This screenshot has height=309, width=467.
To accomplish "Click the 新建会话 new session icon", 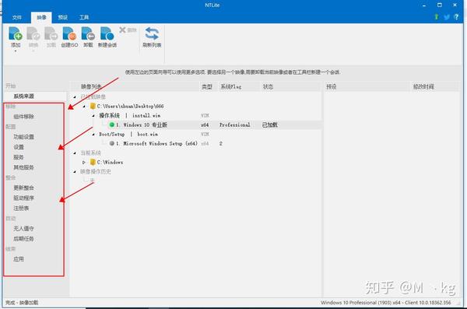I will tap(107, 33).
